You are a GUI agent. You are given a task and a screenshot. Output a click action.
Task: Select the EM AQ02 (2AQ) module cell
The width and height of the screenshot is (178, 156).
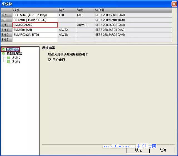pos(35,25)
